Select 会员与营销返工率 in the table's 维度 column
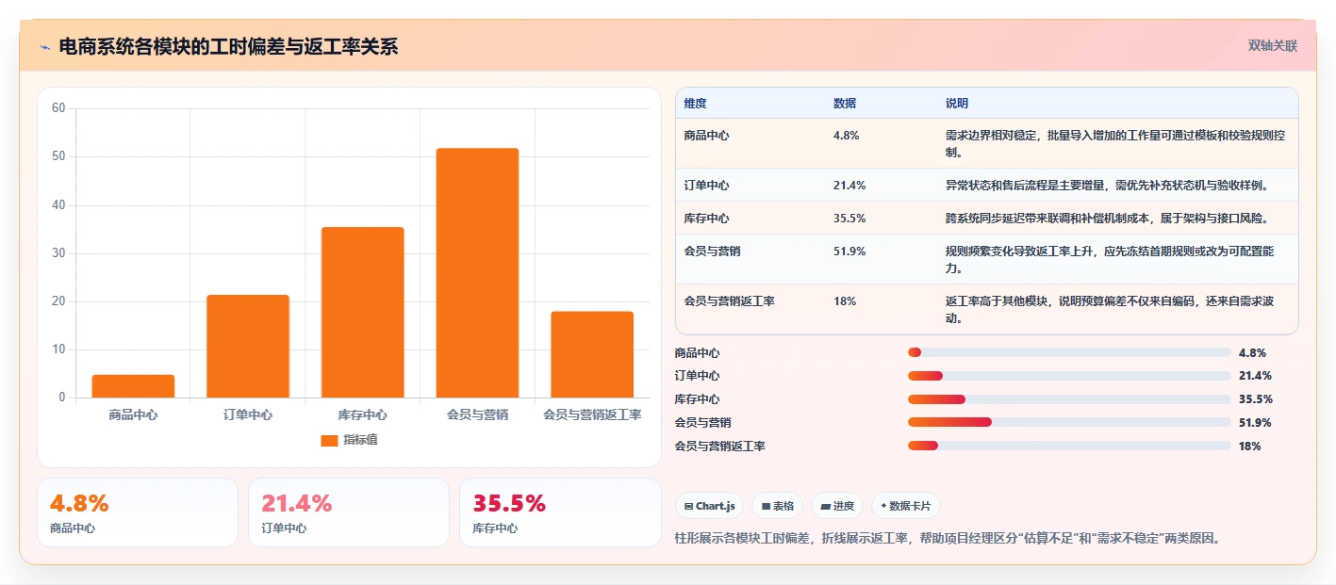1336x585 pixels. 730,301
